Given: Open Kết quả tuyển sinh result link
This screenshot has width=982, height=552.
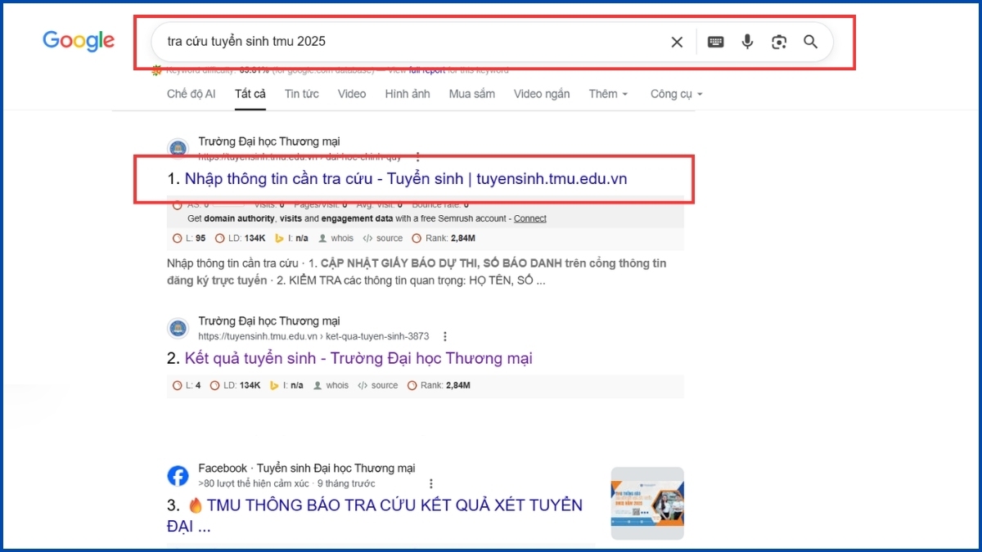Looking at the screenshot, I should pos(358,358).
